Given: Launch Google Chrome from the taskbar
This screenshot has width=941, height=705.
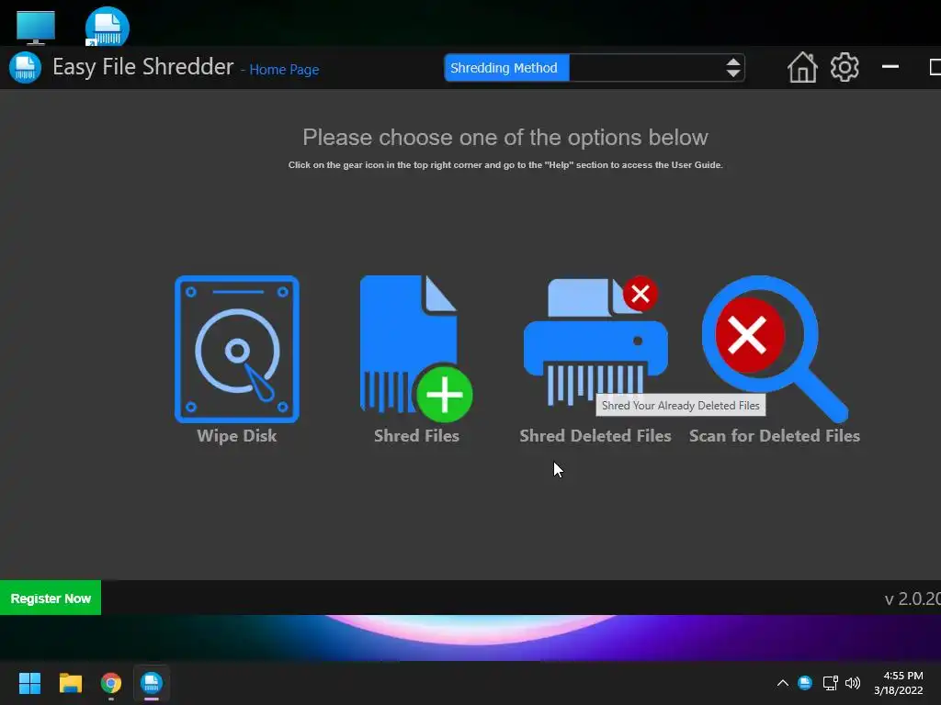Looking at the screenshot, I should [111, 683].
